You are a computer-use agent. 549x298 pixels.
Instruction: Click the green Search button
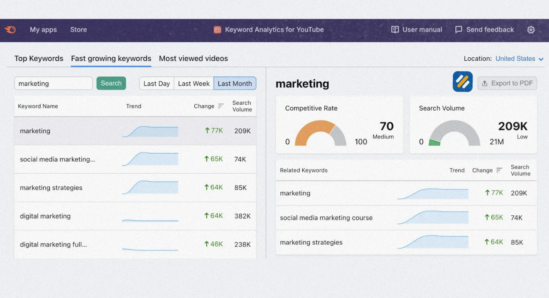click(111, 83)
